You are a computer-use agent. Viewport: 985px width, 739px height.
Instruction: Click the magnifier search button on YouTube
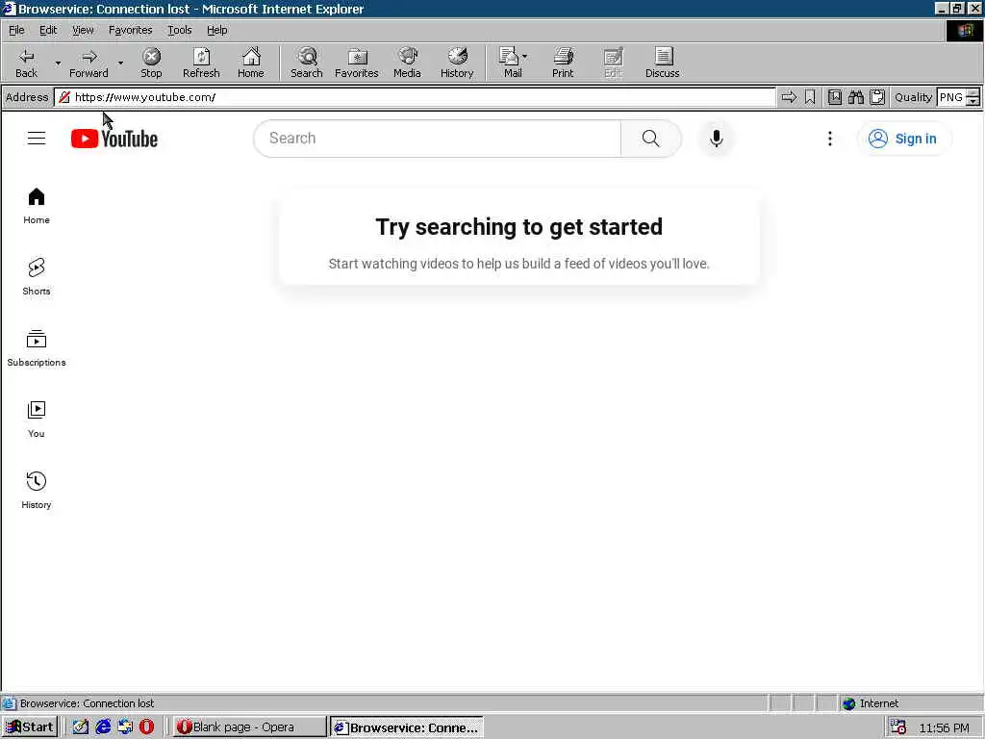coord(651,139)
